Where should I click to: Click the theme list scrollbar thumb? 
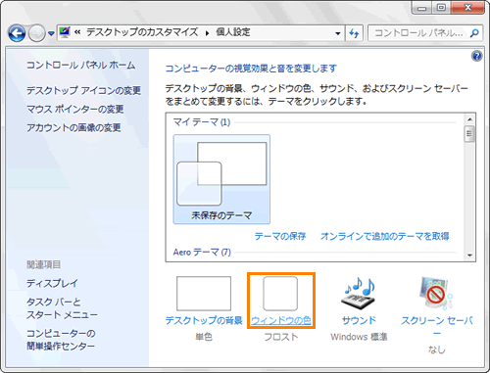pos(469,134)
